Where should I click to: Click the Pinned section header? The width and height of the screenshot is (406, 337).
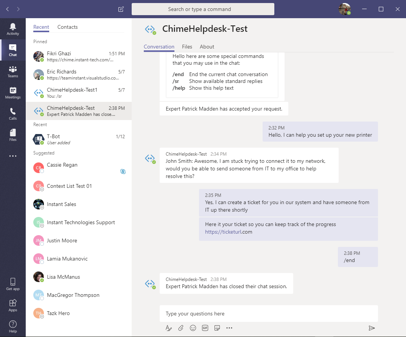point(40,41)
